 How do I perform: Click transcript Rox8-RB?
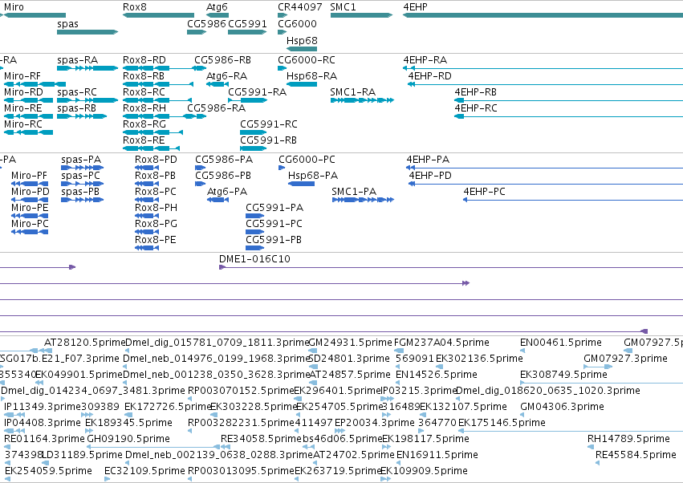click(x=158, y=84)
